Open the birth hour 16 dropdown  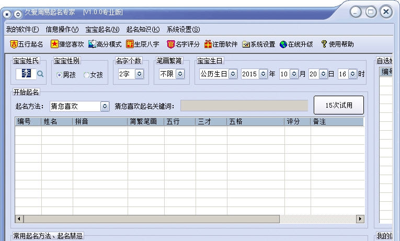(352, 74)
